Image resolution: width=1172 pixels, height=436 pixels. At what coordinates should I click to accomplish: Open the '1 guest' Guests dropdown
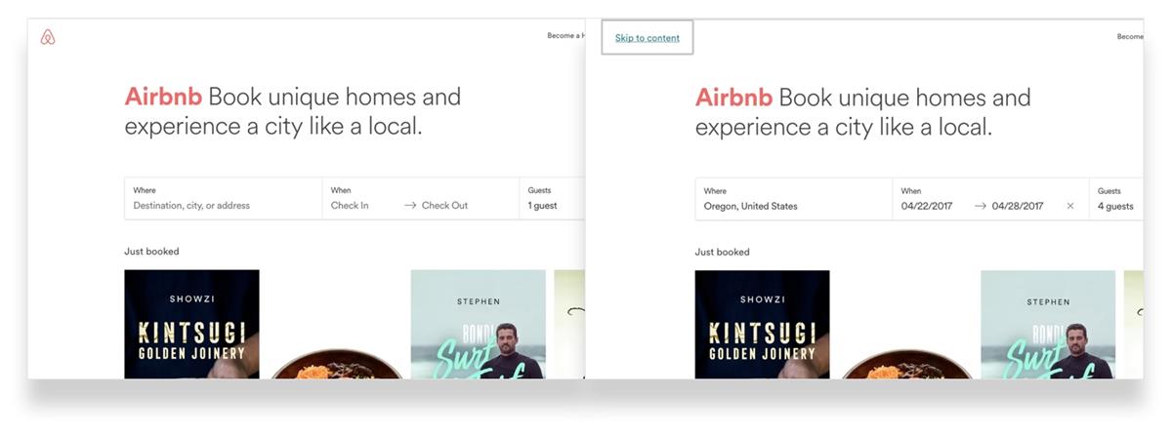coord(553,198)
